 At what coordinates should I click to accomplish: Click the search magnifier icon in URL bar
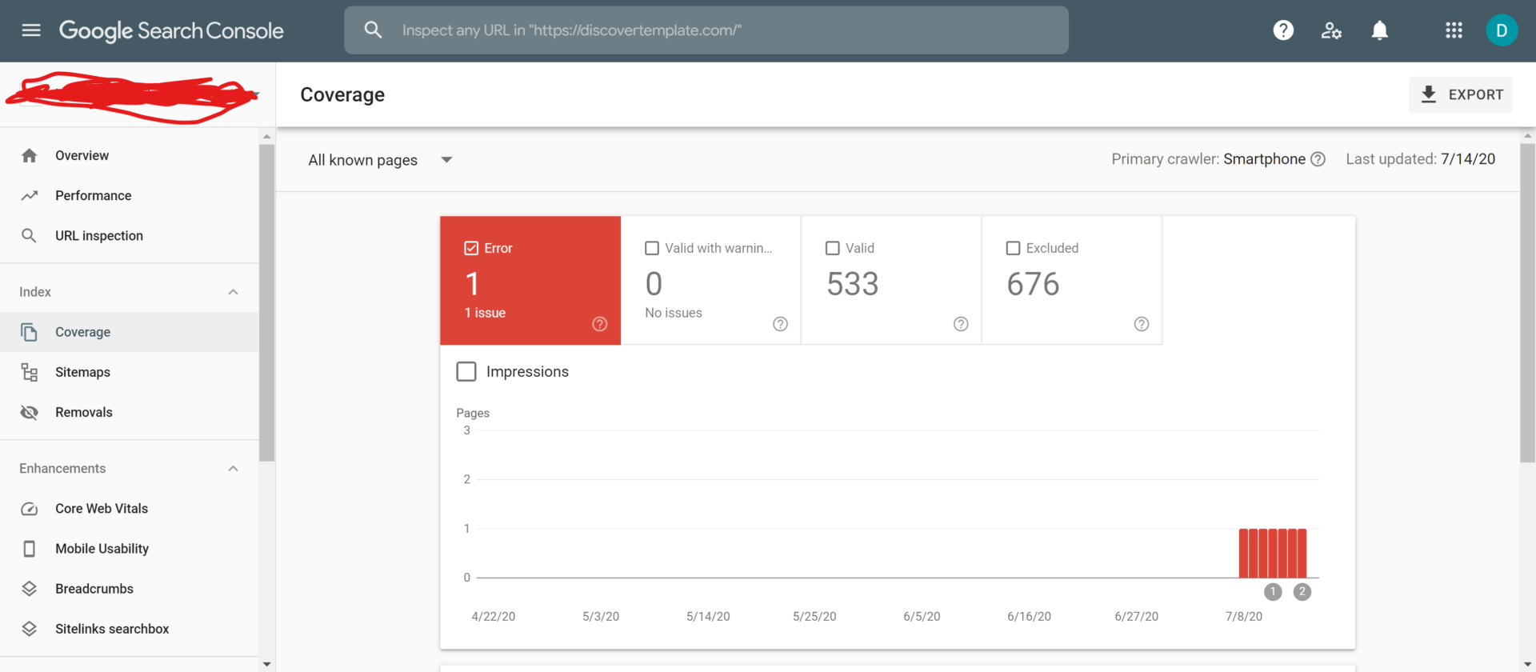pyautogui.click(x=373, y=30)
